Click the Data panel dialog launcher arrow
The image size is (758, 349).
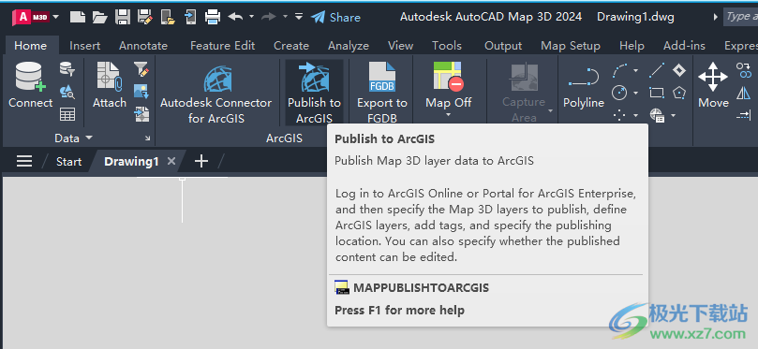[148, 138]
